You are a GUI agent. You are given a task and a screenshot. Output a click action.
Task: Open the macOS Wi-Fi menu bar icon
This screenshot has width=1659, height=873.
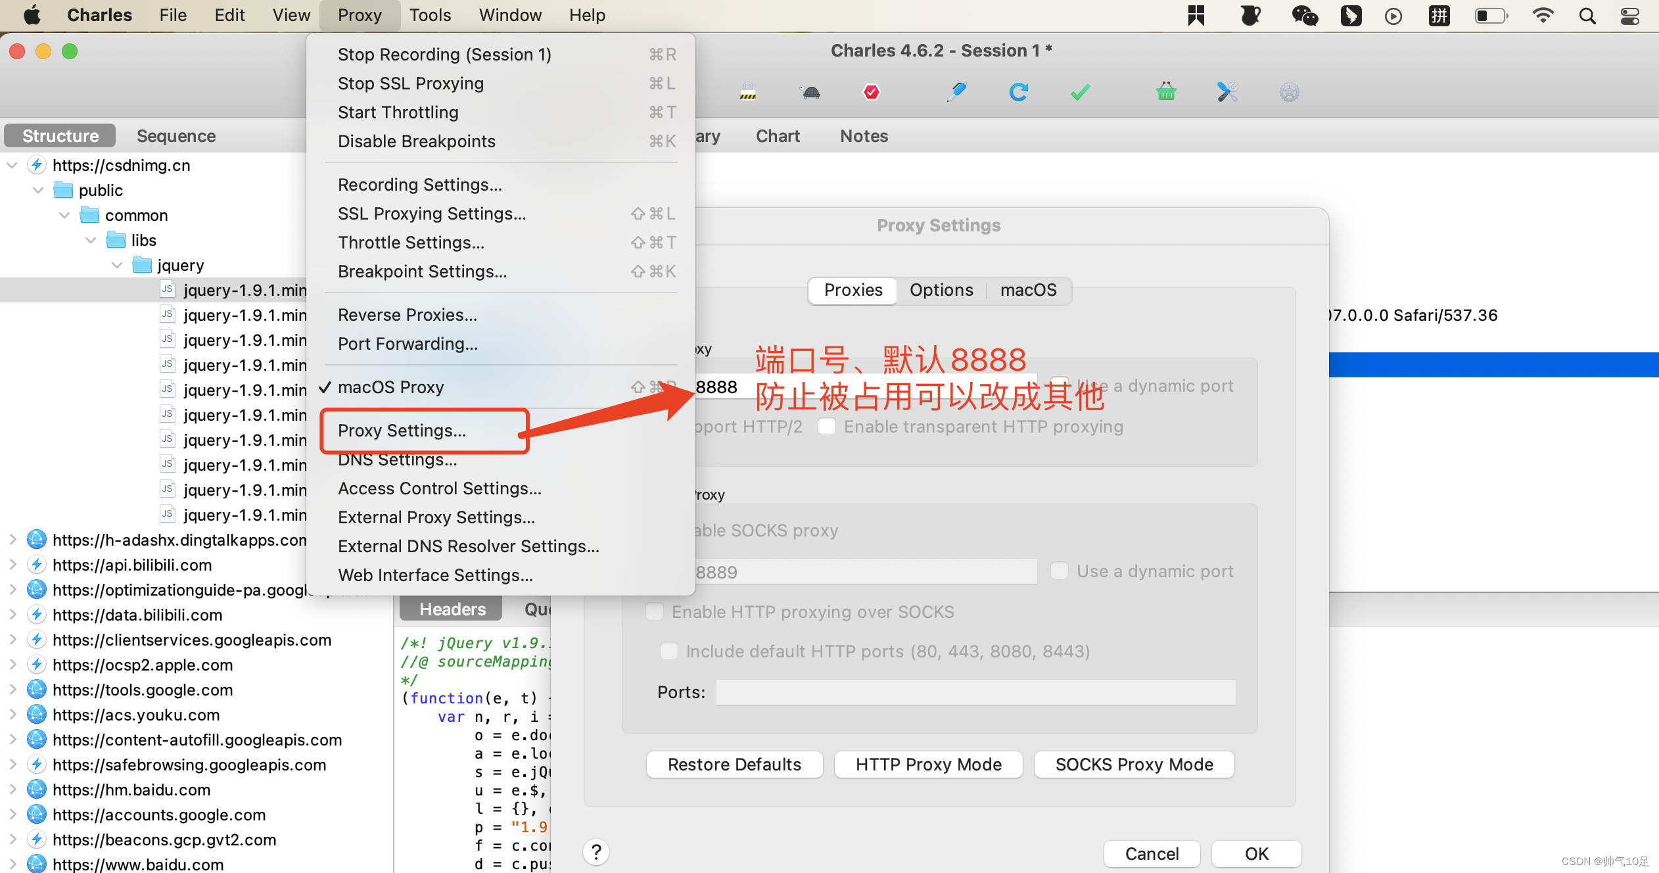pos(1542,15)
